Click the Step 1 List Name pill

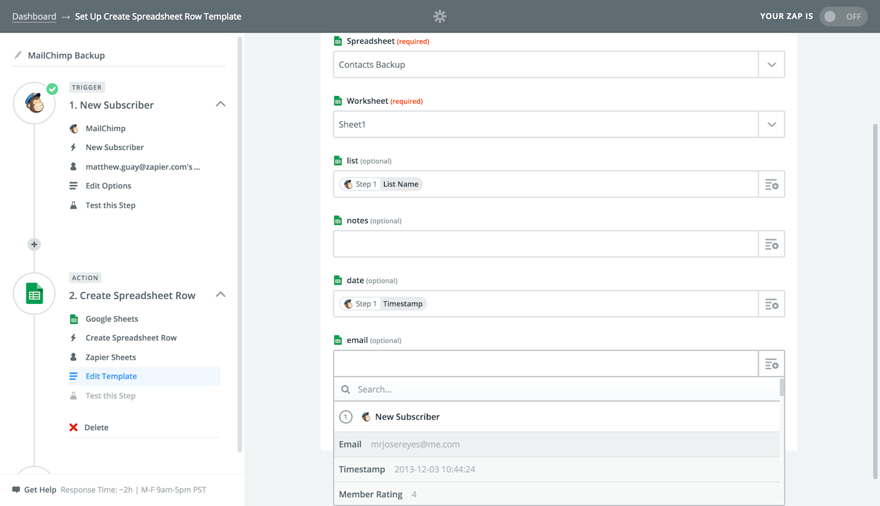tap(381, 184)
